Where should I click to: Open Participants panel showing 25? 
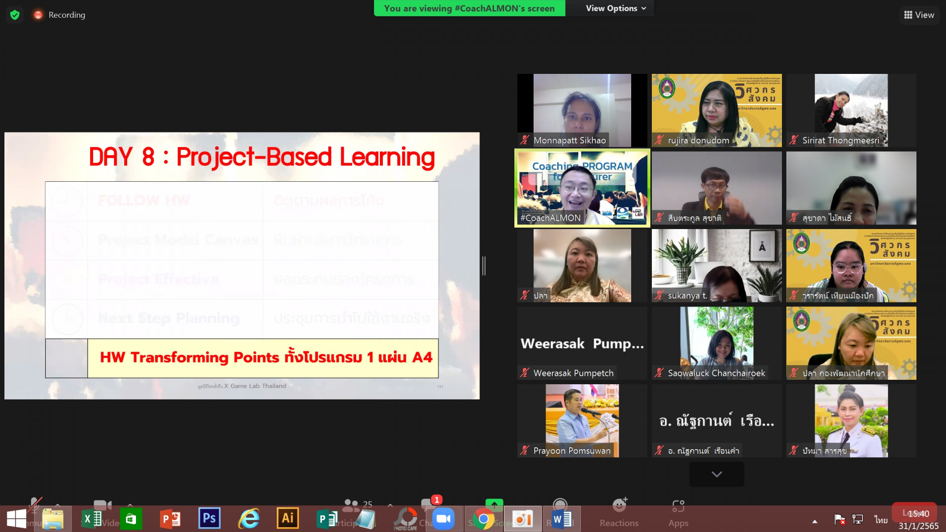point(357,505)
